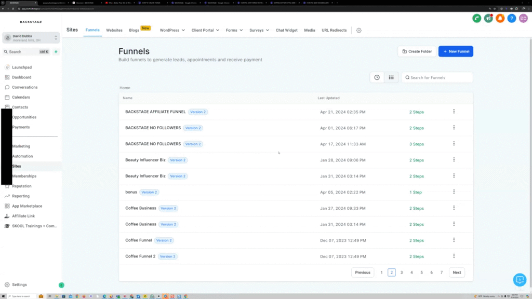
Task: Open Affiliate Link in the sidebar
Action: (x=25, y=215)
